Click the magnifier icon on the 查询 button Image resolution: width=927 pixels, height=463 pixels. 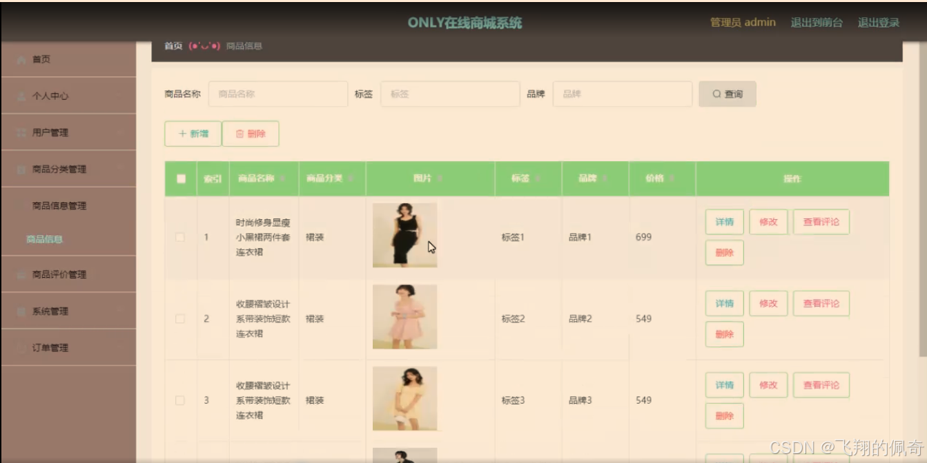point(718,94)
